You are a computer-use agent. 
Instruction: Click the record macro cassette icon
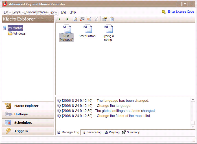(x=82, y=19)
